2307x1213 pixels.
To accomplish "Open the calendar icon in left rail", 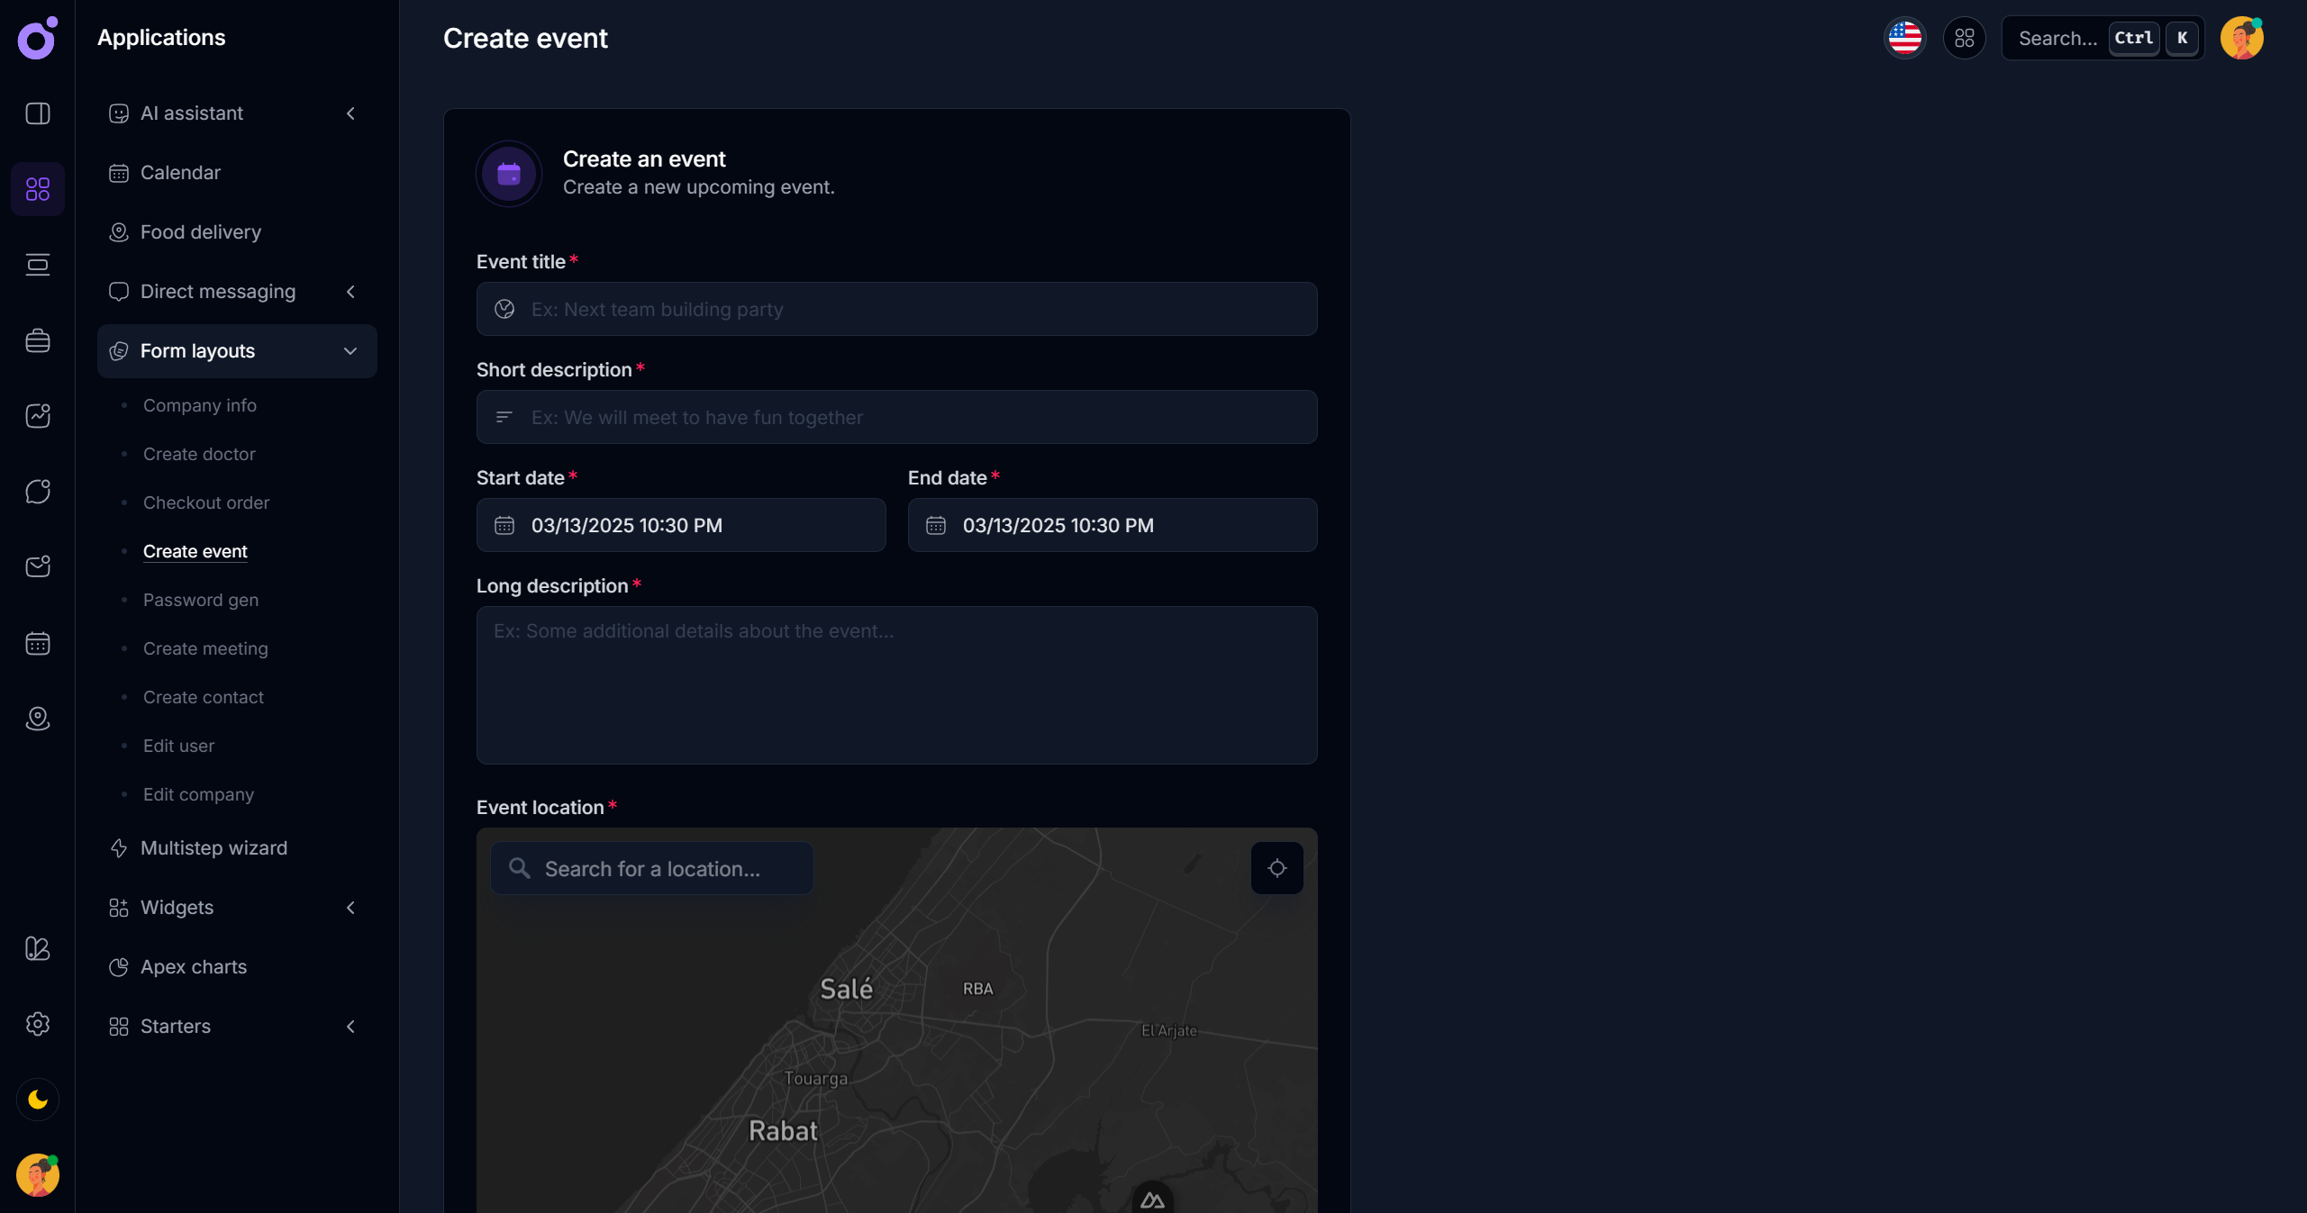I will coord(37,643).
